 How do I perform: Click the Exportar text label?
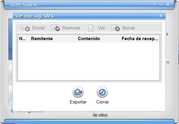pos(78,102)
